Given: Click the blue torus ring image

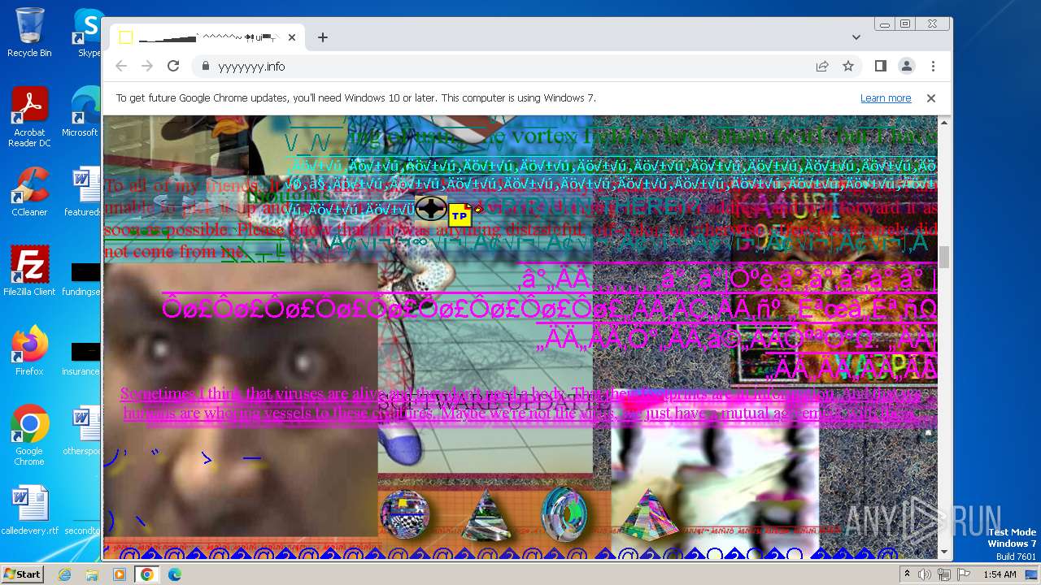Looking at the screenshot, I should 564,514.
